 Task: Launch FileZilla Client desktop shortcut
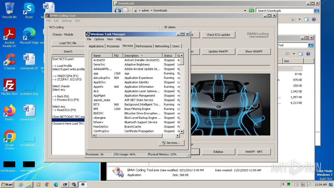[9, 87]
